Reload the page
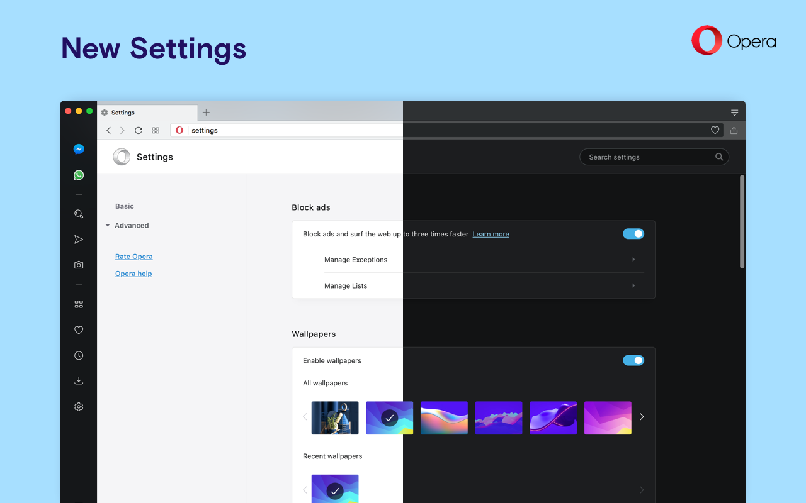The image size is (806, 503). (139, 130)
